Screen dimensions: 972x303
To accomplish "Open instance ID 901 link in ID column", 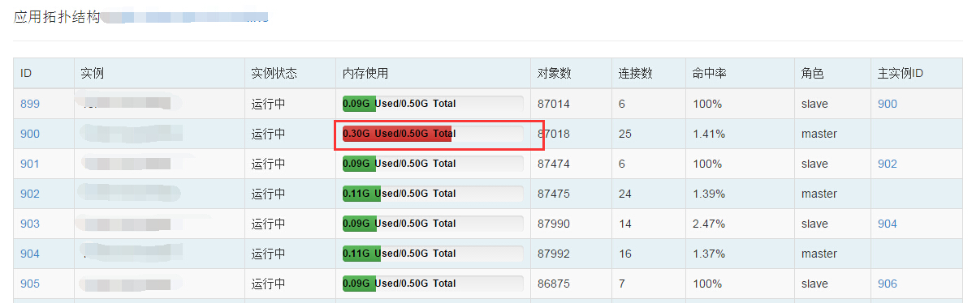I will (x=30, y=164).
